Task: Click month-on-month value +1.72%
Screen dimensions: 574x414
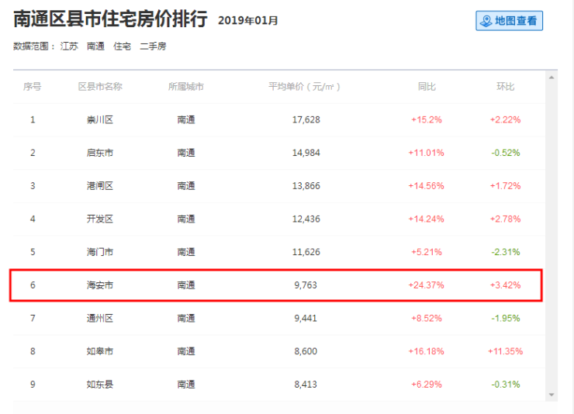Action: pos(505,186)
